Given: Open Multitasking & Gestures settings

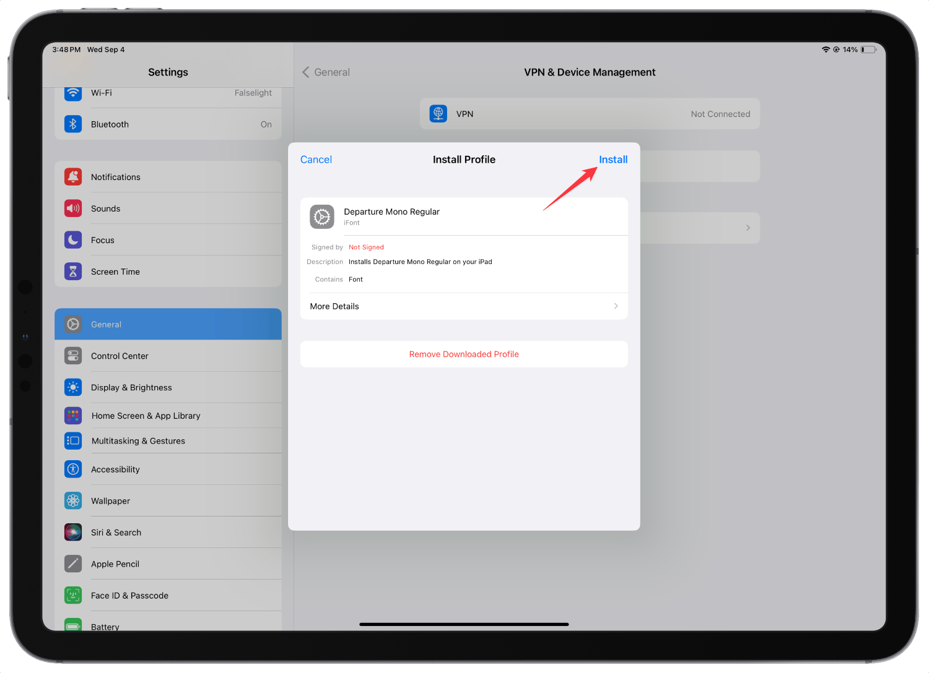Looking at the screenshot, I should (x=168, y=440).
